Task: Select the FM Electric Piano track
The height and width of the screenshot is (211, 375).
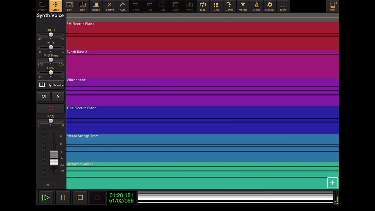Action: (203, 36)
